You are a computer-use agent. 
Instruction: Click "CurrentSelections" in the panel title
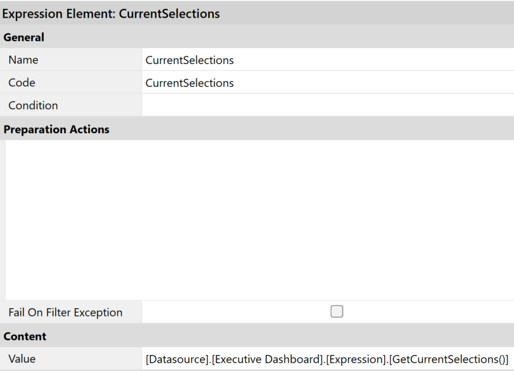click(170, 13)
